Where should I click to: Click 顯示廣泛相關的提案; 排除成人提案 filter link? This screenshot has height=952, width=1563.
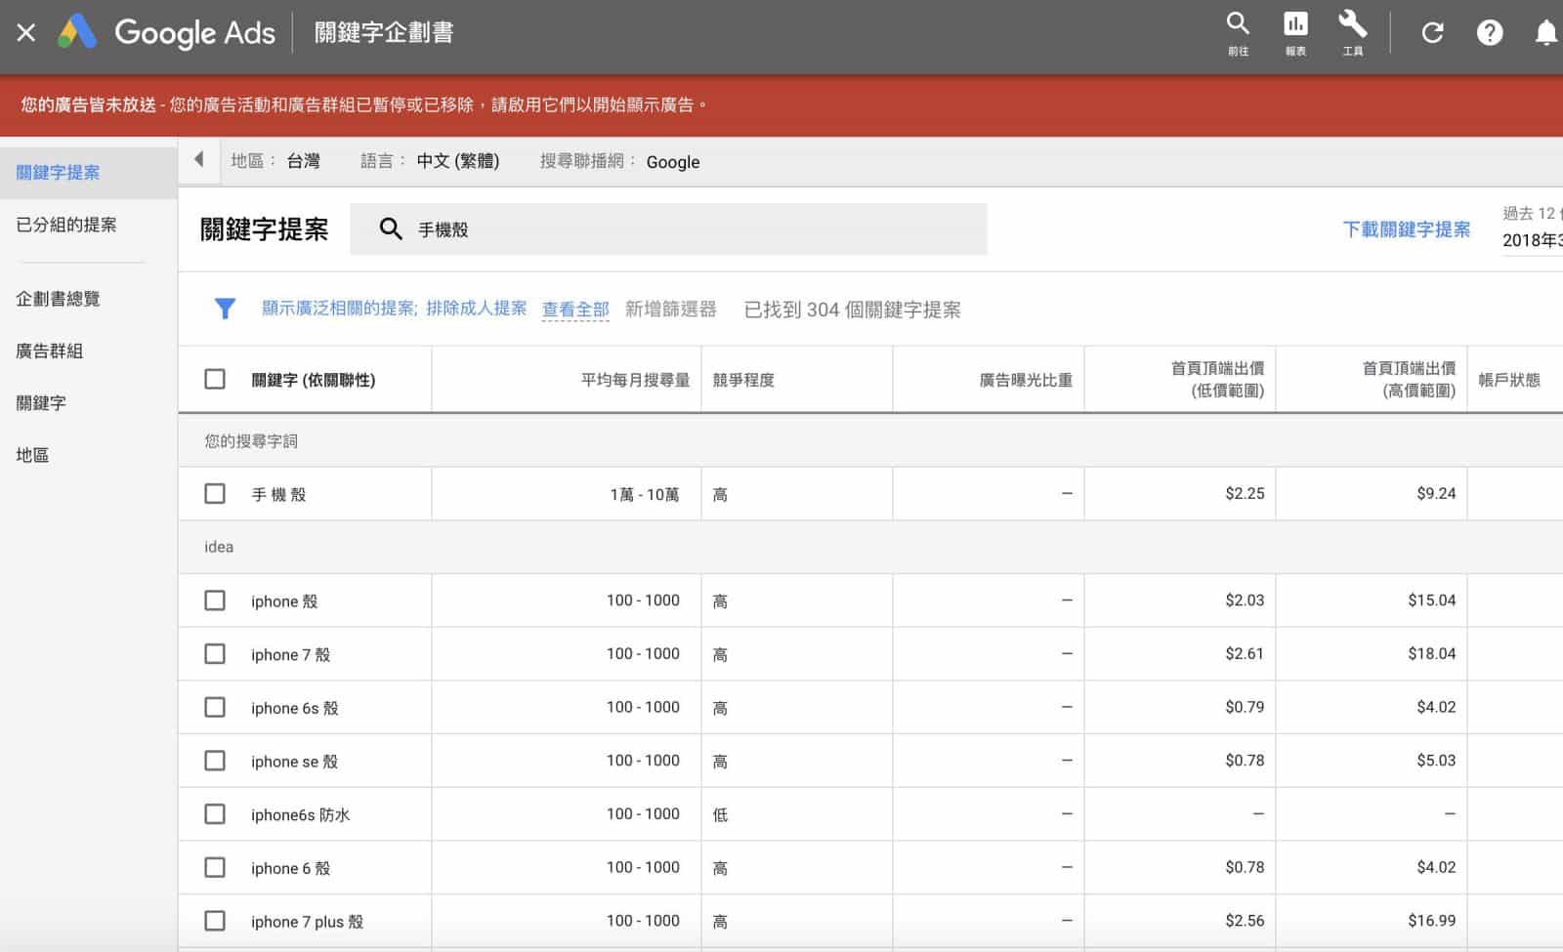point(394,309)
